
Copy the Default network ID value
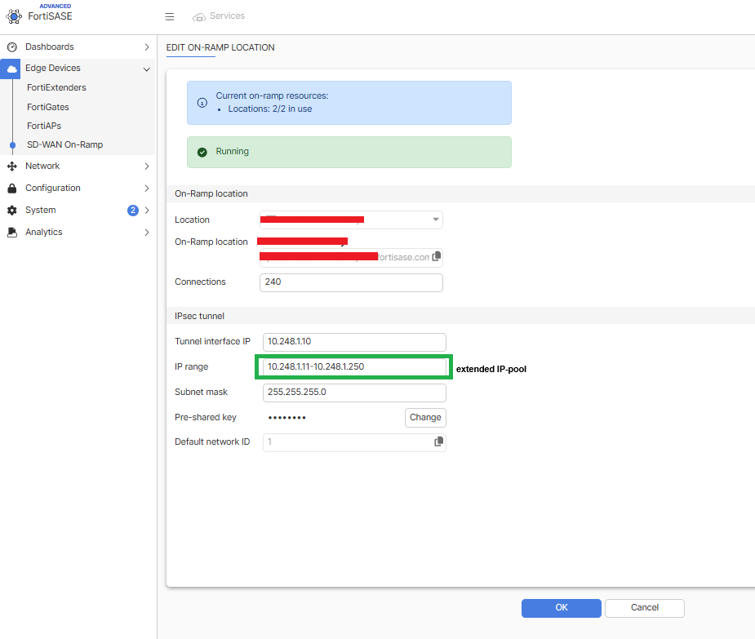438,442
